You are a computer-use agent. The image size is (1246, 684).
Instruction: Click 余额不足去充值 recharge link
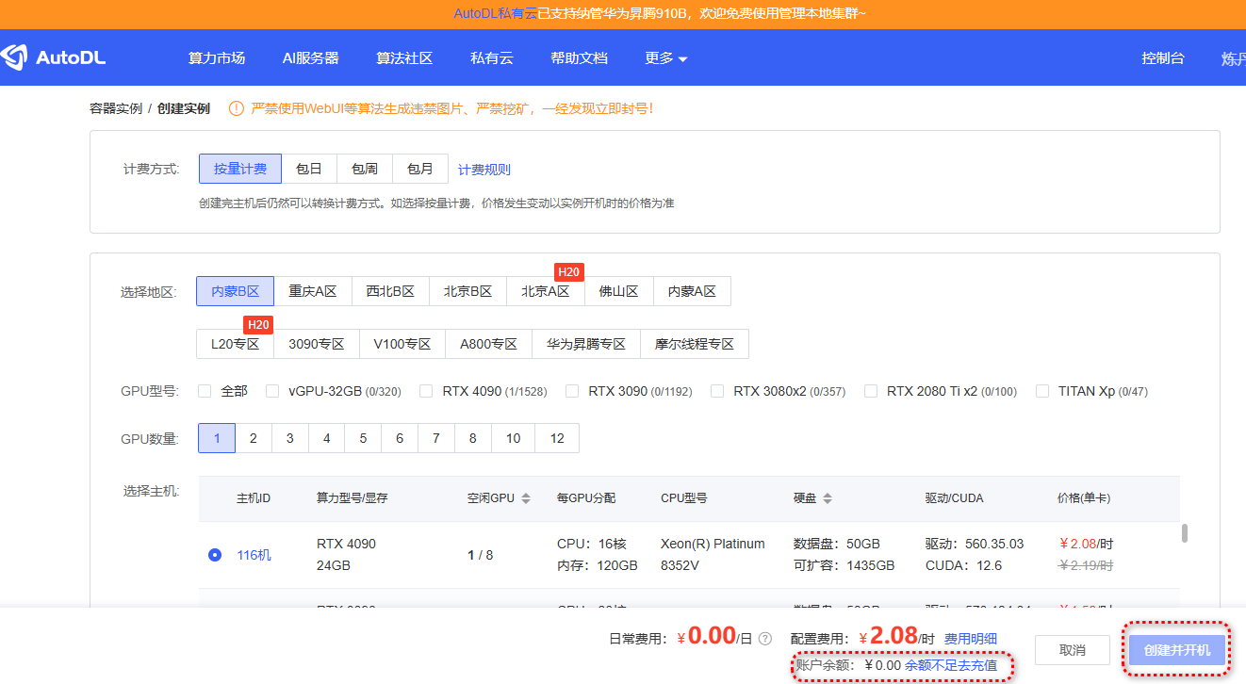(951, 665)
